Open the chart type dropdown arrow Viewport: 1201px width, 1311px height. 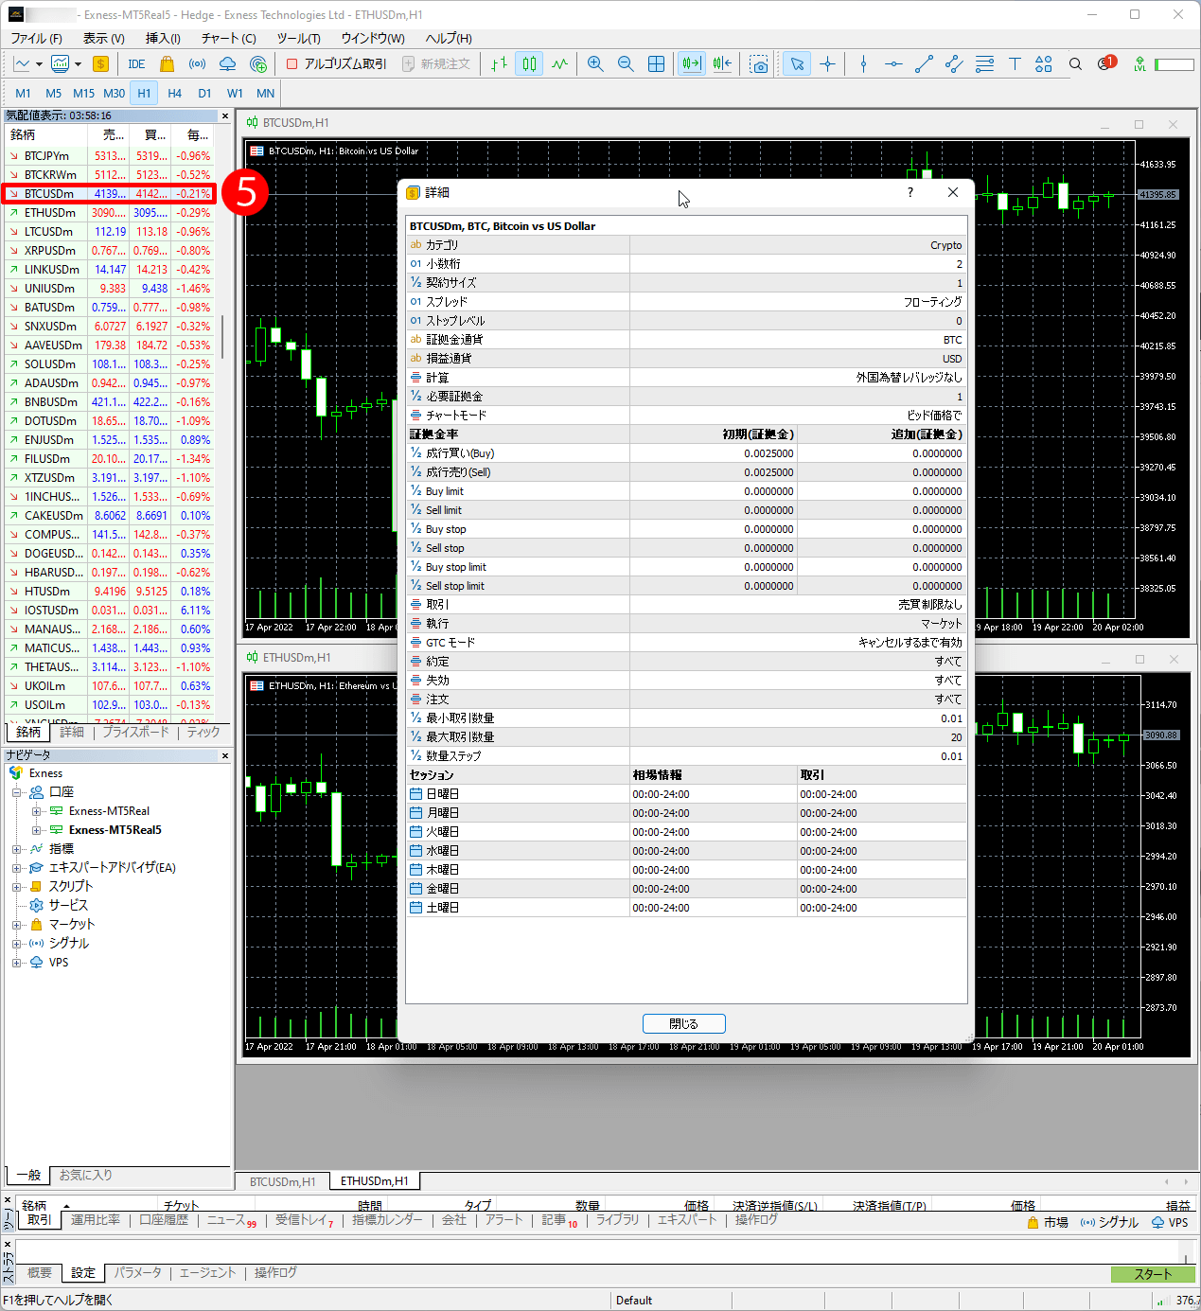tap(39, 64)
